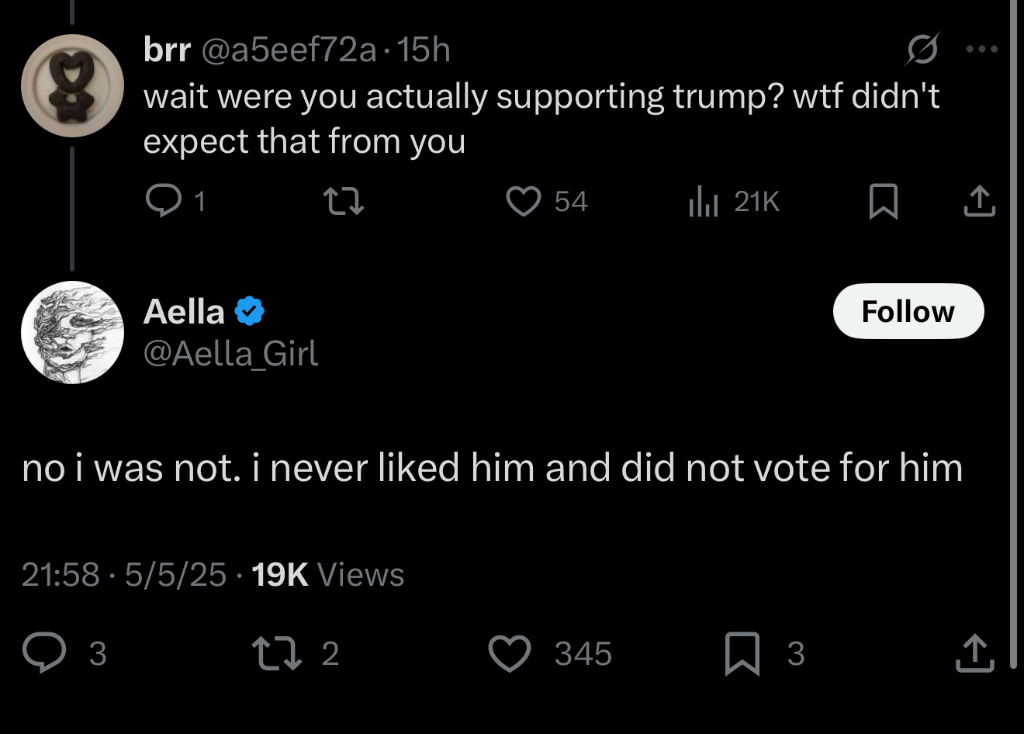This screenshot has height=734, width=1024.
Task: Share Aella's tweet
Action: pos(974,653)
